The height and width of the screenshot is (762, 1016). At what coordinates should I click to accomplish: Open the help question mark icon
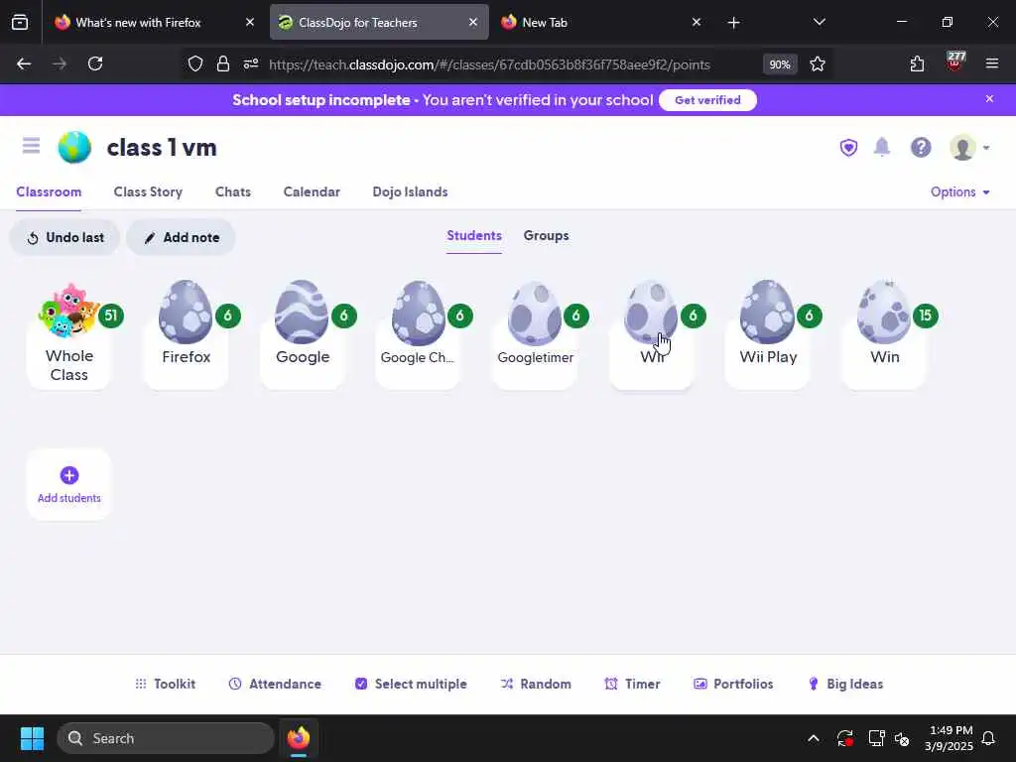(x=921, y=148)
